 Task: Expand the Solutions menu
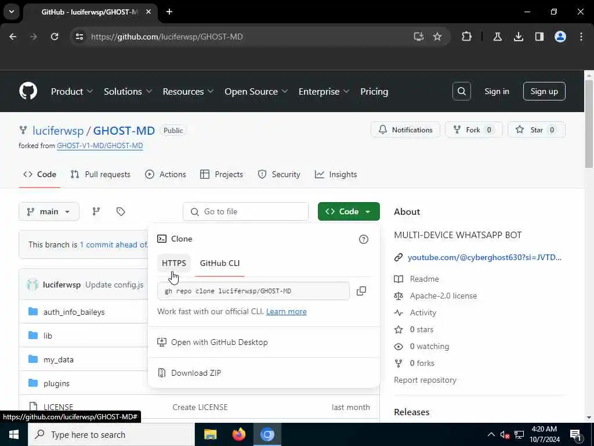click(x=128, y=91)
